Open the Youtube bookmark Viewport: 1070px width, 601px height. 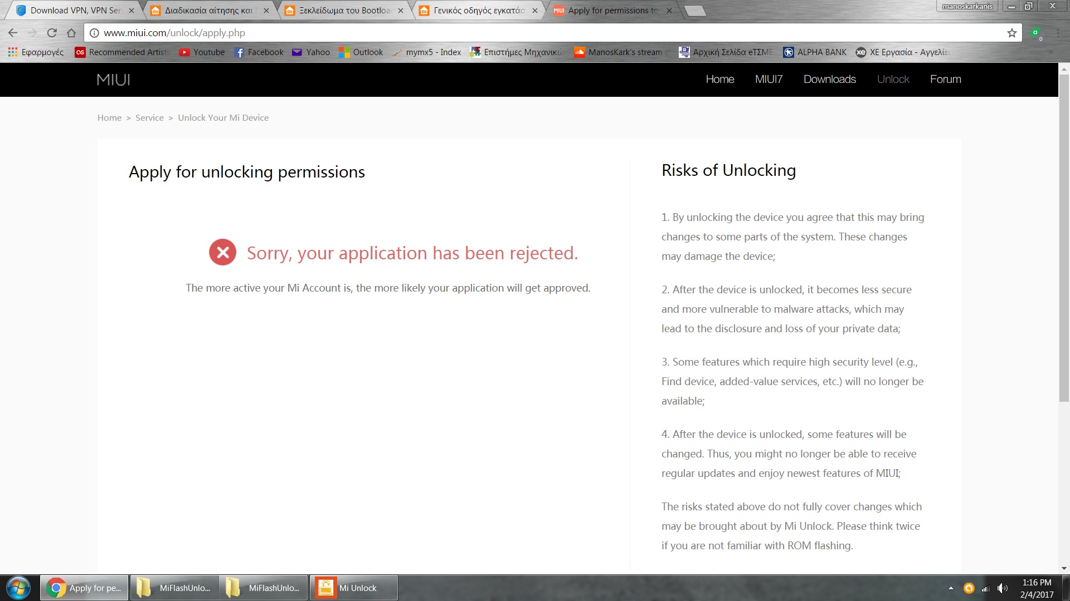[202, 52]
